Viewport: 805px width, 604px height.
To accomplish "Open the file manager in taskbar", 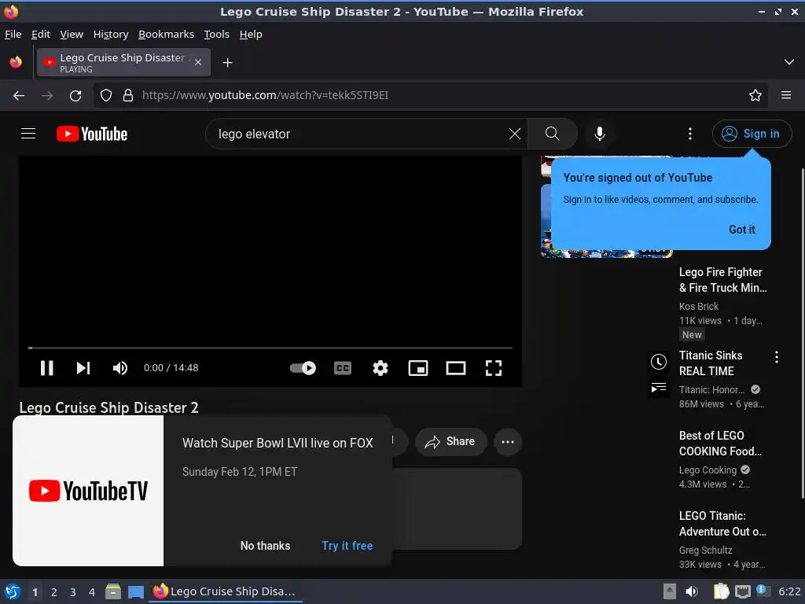I will coord(113,591).
